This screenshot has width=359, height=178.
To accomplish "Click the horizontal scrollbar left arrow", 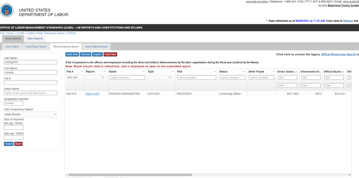I will (67, 175).
